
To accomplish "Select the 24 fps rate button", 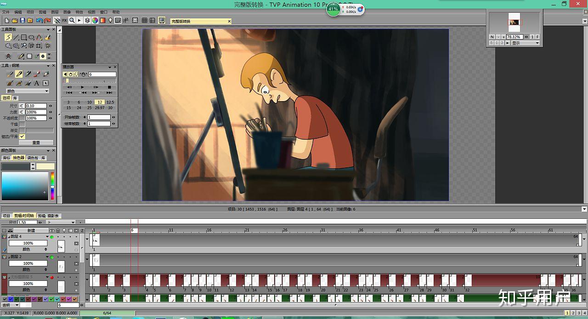I will point(79,108).
